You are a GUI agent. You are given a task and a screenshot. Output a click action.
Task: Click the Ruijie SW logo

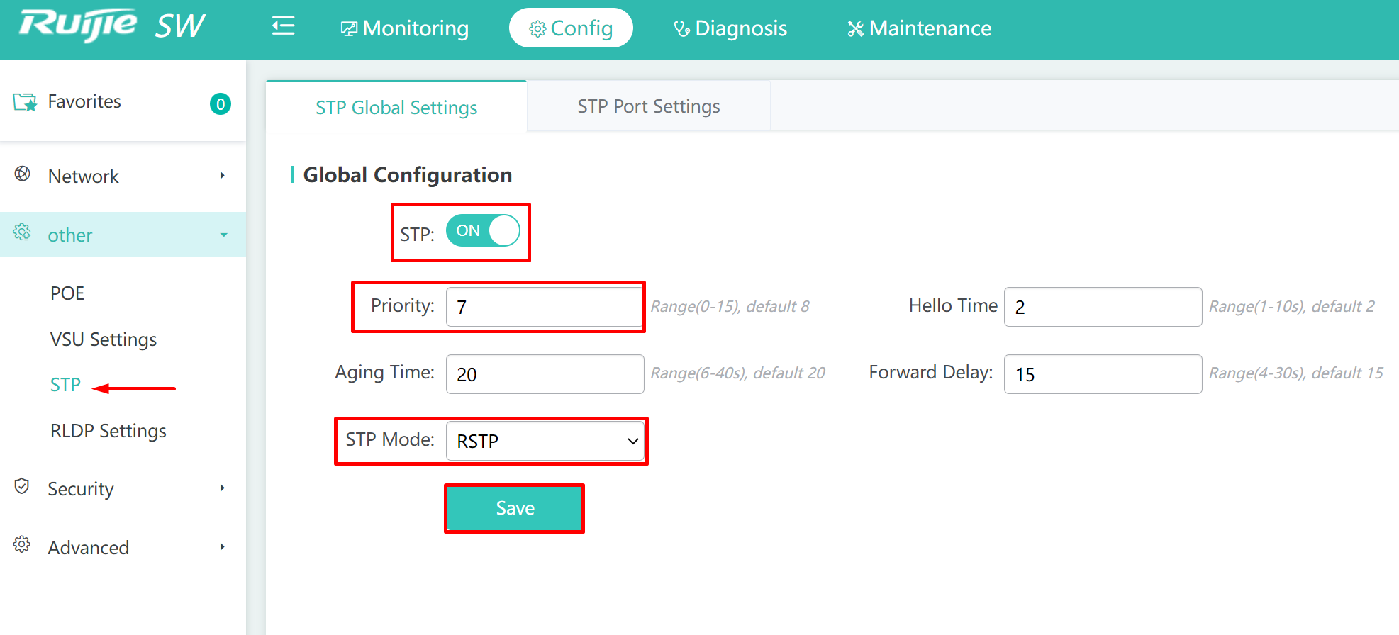112,26
